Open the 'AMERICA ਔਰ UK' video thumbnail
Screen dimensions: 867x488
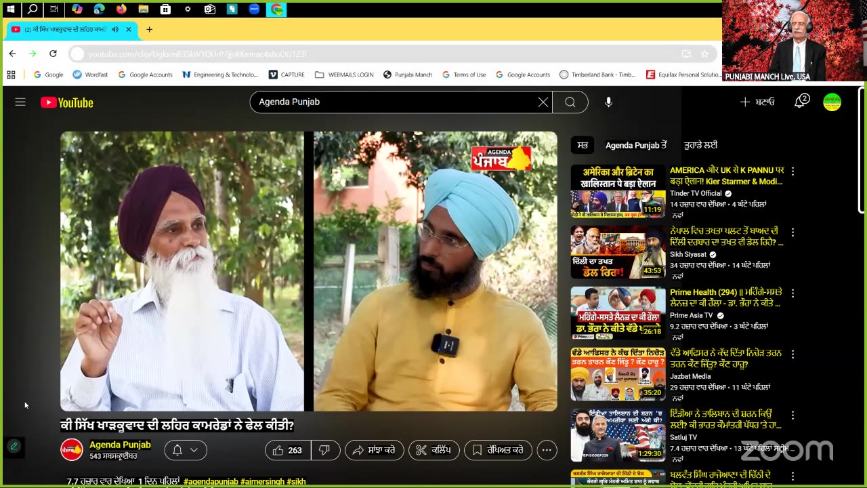[x=618, y=191]
